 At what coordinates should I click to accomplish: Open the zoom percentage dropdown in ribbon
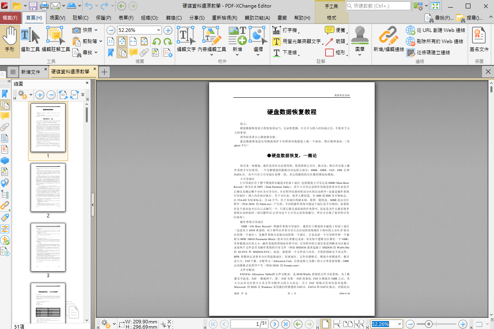coord(159,30)
